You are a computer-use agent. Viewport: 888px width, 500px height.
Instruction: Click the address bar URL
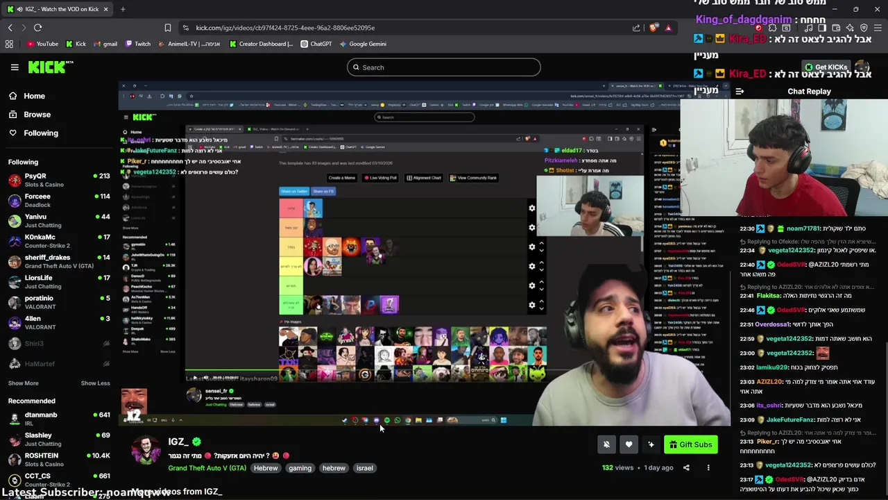click(285, 28)
